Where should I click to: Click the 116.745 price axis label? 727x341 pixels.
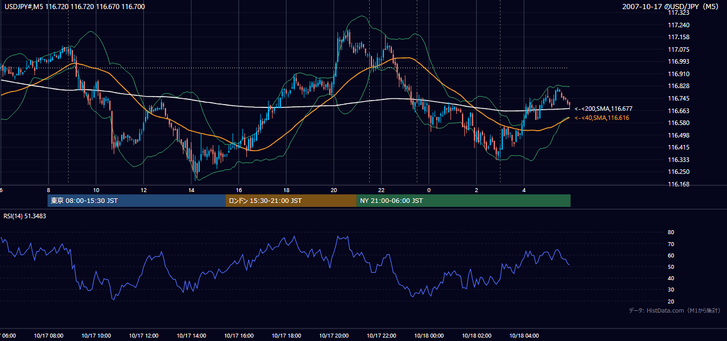pyautogui.click(x=678, y=98)
